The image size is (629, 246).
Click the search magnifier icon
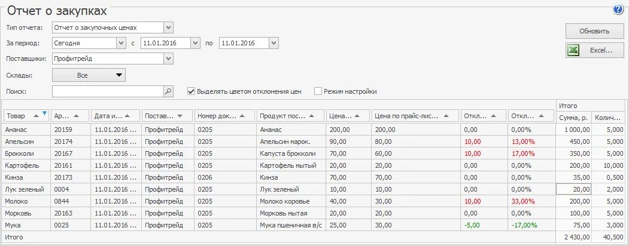pos(169,91)
